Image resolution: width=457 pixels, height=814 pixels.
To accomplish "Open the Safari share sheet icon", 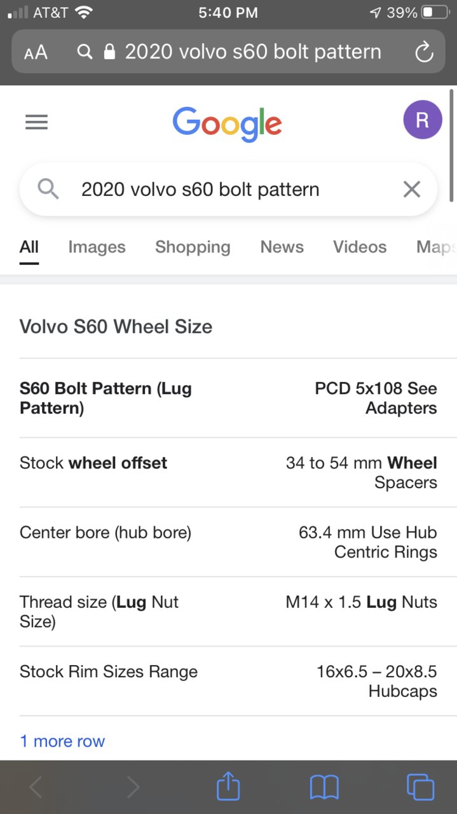I will click(228, 786).
